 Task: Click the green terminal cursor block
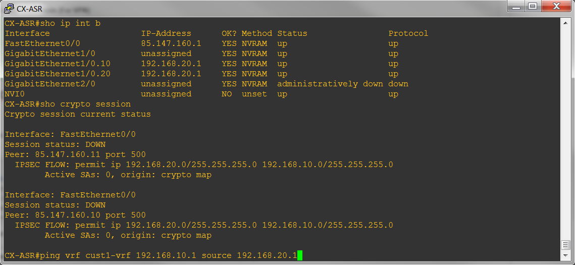300,255
